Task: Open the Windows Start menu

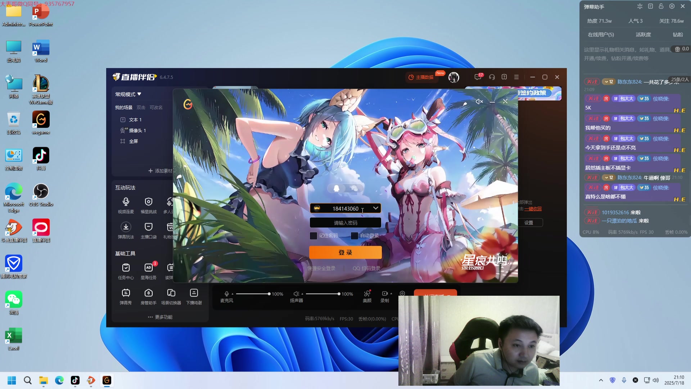Action: [12, 380]
